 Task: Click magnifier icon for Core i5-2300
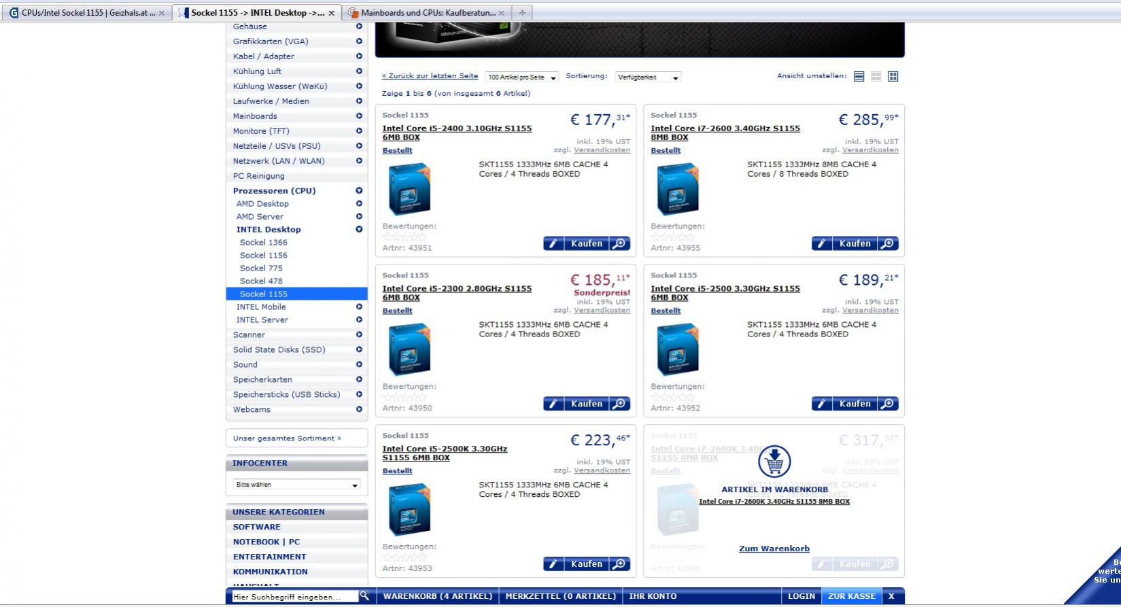tap(619, 404)
